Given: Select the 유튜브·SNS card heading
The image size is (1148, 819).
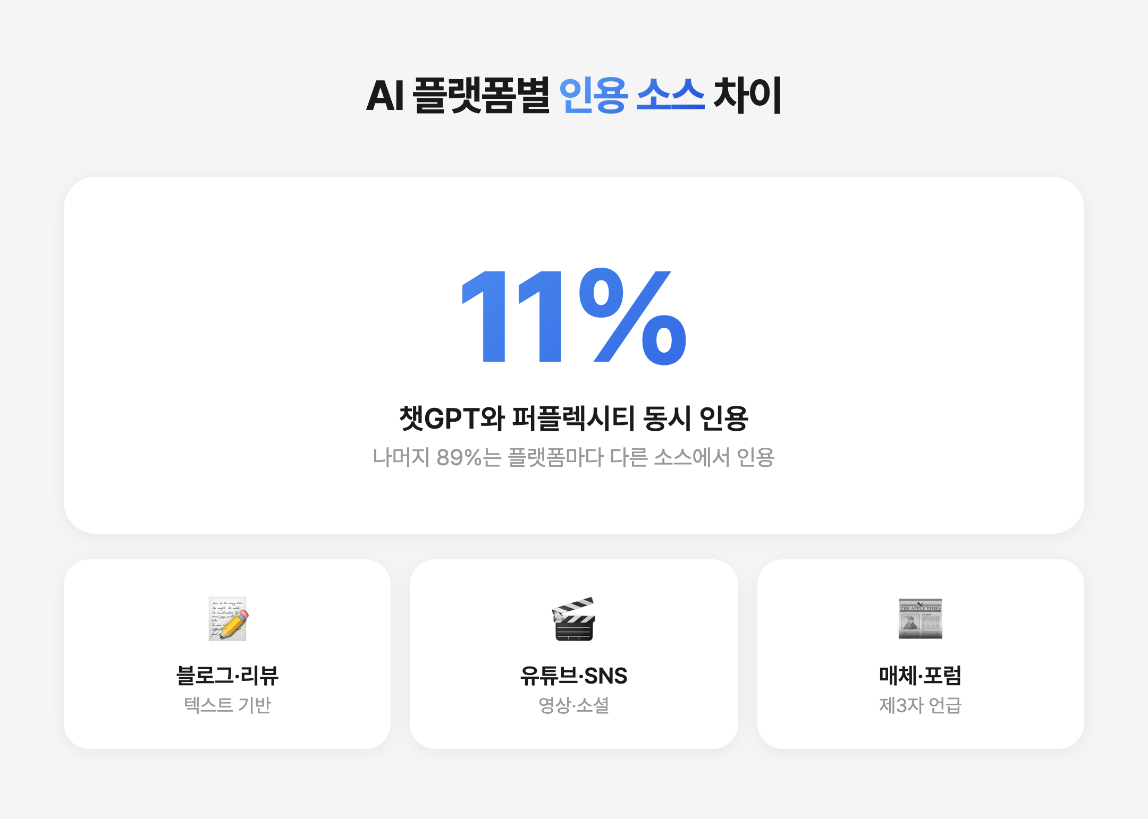Looking at the screenshot, I should coord(573,676).
